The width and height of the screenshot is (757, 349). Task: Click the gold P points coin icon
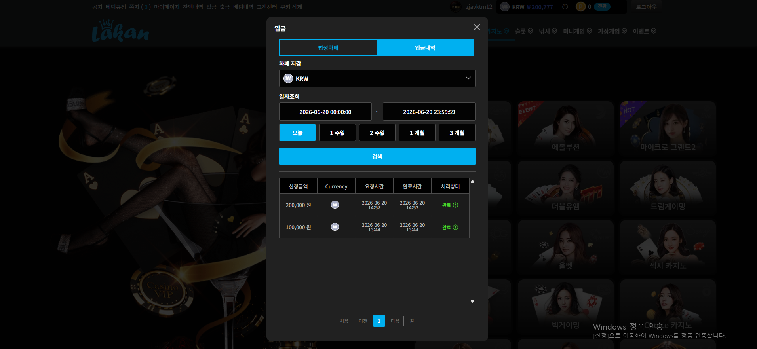(580, 7)
